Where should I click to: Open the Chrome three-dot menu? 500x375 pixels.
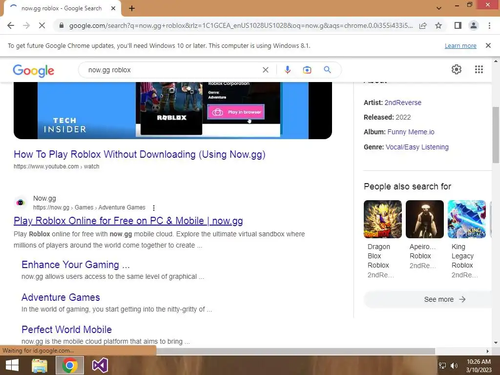pyautogui.click(x=489, y=25)
